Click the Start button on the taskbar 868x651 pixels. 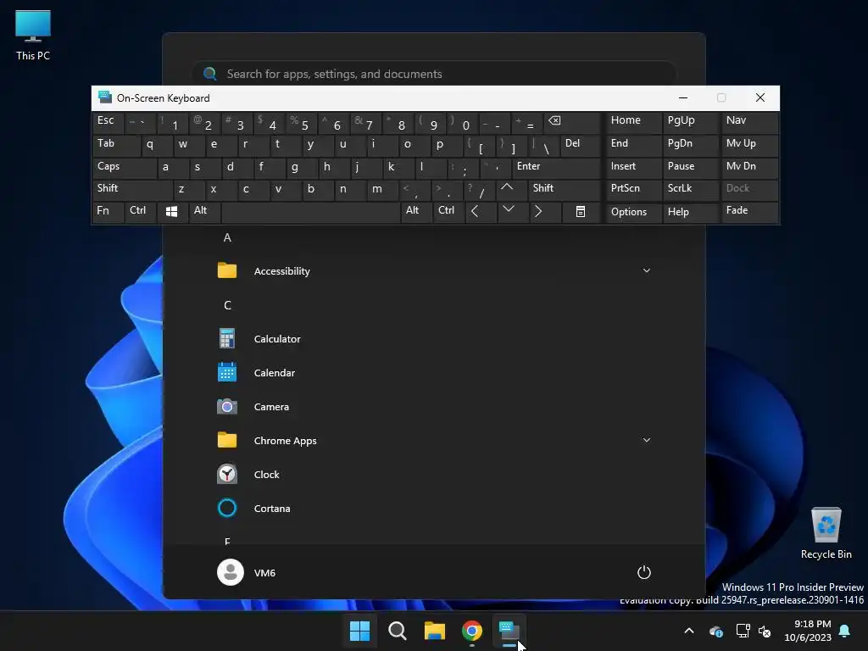[359, 631]
